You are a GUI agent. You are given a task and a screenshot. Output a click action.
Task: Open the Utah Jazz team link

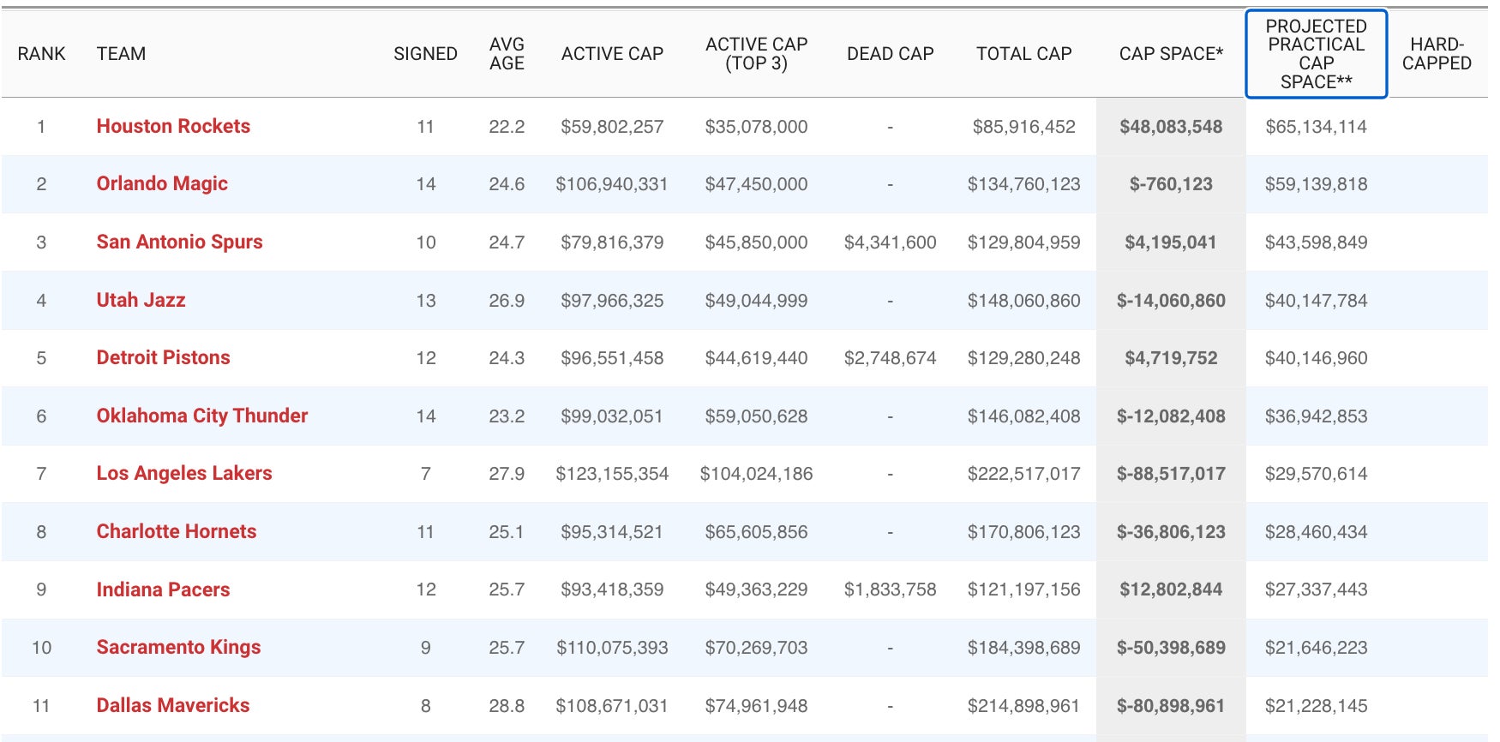click(x=141, y=301)
